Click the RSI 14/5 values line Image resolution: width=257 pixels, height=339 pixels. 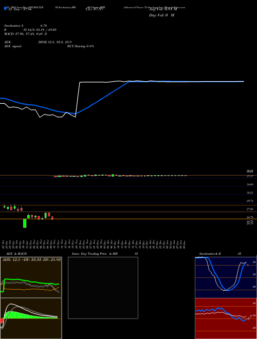(30, 30)
